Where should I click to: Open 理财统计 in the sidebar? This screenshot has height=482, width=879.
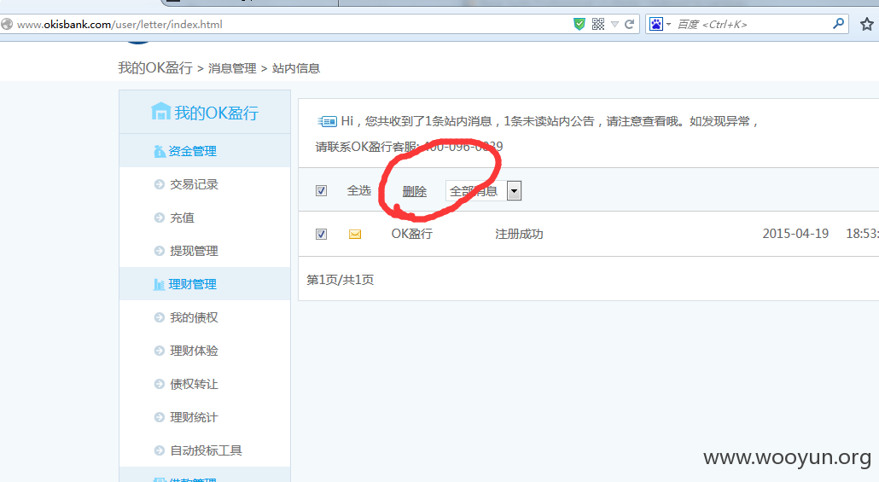point(194,417)
